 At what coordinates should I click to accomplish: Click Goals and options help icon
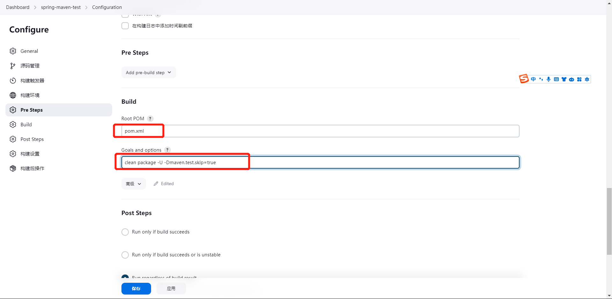pos(167,150)
